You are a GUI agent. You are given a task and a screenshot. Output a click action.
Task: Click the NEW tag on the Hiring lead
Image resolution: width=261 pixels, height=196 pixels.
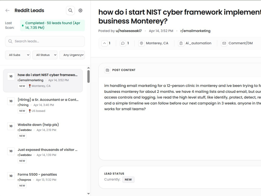click(22, 111)
